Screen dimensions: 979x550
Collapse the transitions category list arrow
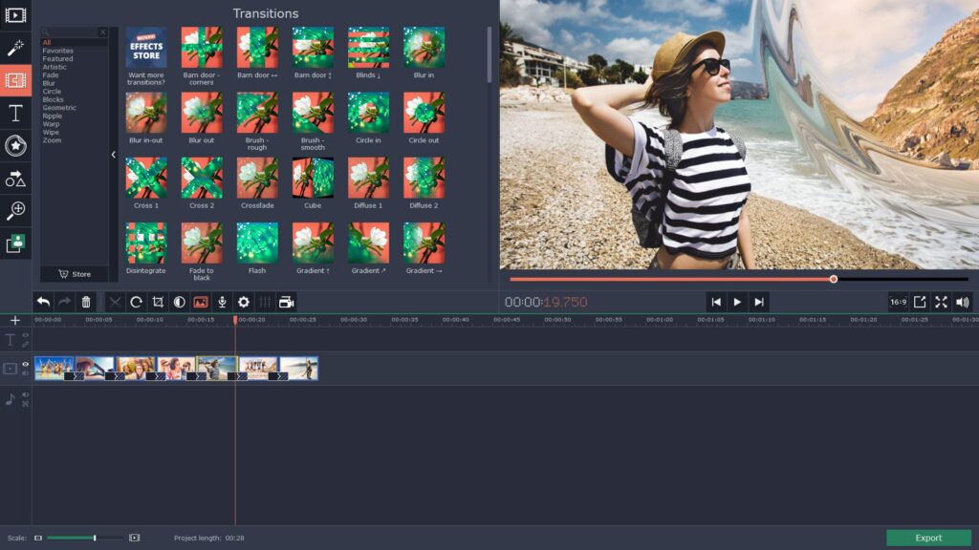coord(113,155)
